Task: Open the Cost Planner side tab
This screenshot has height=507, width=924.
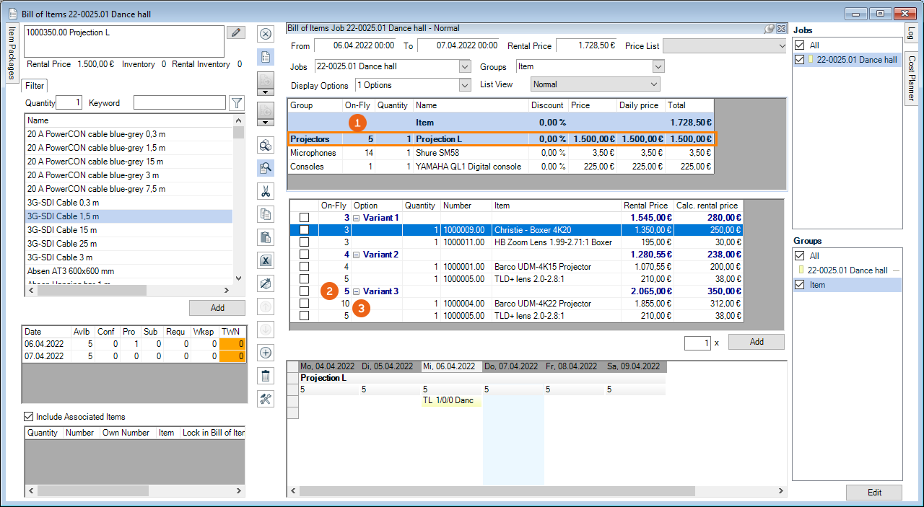Action: [x=912, y=78]
